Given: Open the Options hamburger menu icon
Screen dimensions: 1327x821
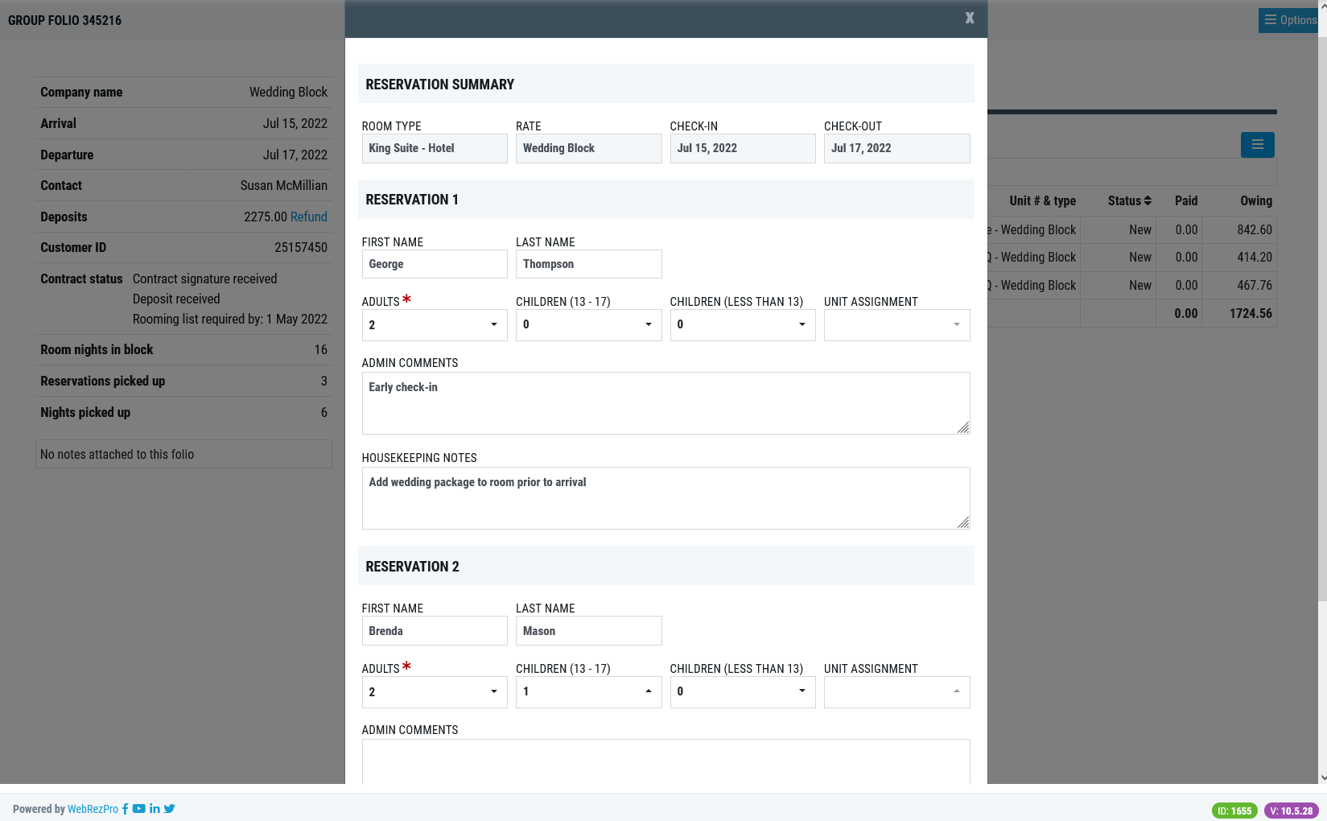Looking at the screenshot, I should coord(1270,20).
